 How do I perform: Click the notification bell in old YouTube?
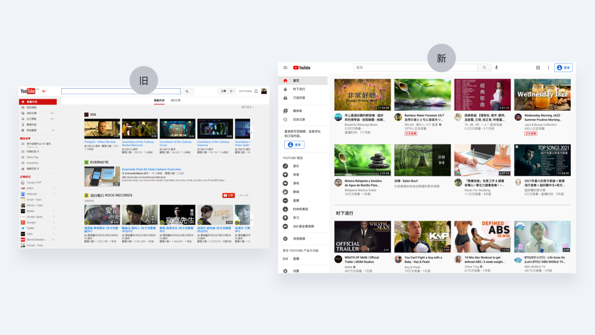(256, 91)
